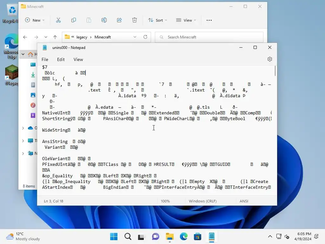
Task: Select the Downloads icon in navigation pane
Action: click(x=33, y=75)
